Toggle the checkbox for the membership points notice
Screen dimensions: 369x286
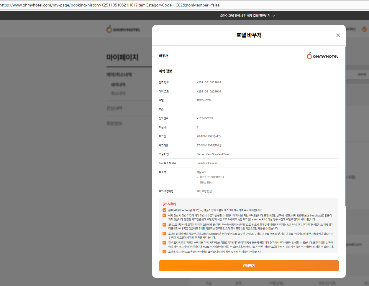coord(165,252)
